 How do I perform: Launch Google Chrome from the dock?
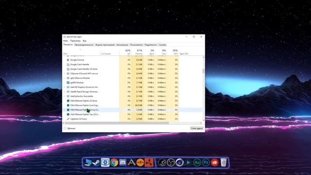pyautogui.click(x=114, y=163)
